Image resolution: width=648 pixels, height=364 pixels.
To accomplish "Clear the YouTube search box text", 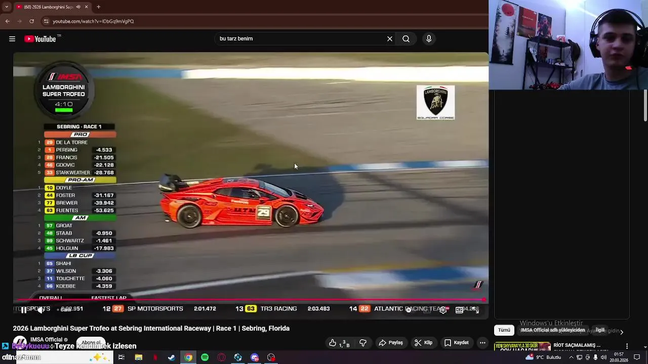I will click(390, 38).
